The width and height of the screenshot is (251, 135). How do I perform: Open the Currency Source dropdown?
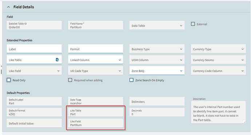[x=218, y=60]
